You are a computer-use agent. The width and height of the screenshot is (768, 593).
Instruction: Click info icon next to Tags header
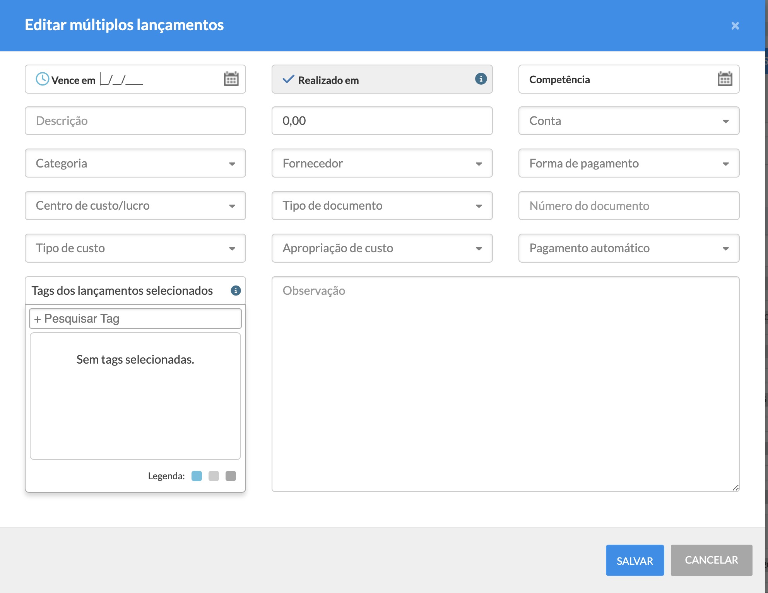(236, 291)
